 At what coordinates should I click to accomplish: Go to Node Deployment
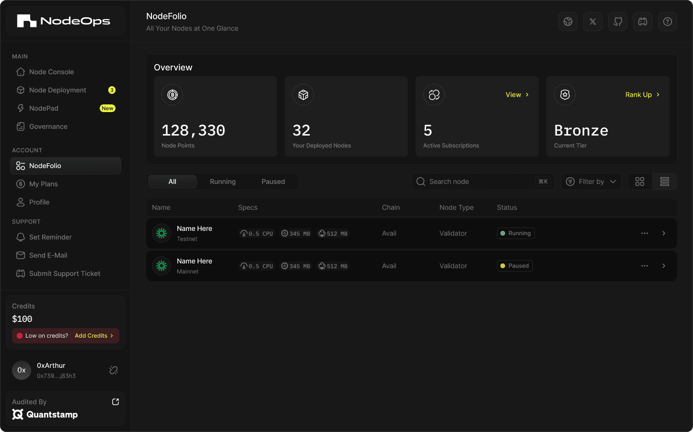pyautogui.click(x=66, y=90)
